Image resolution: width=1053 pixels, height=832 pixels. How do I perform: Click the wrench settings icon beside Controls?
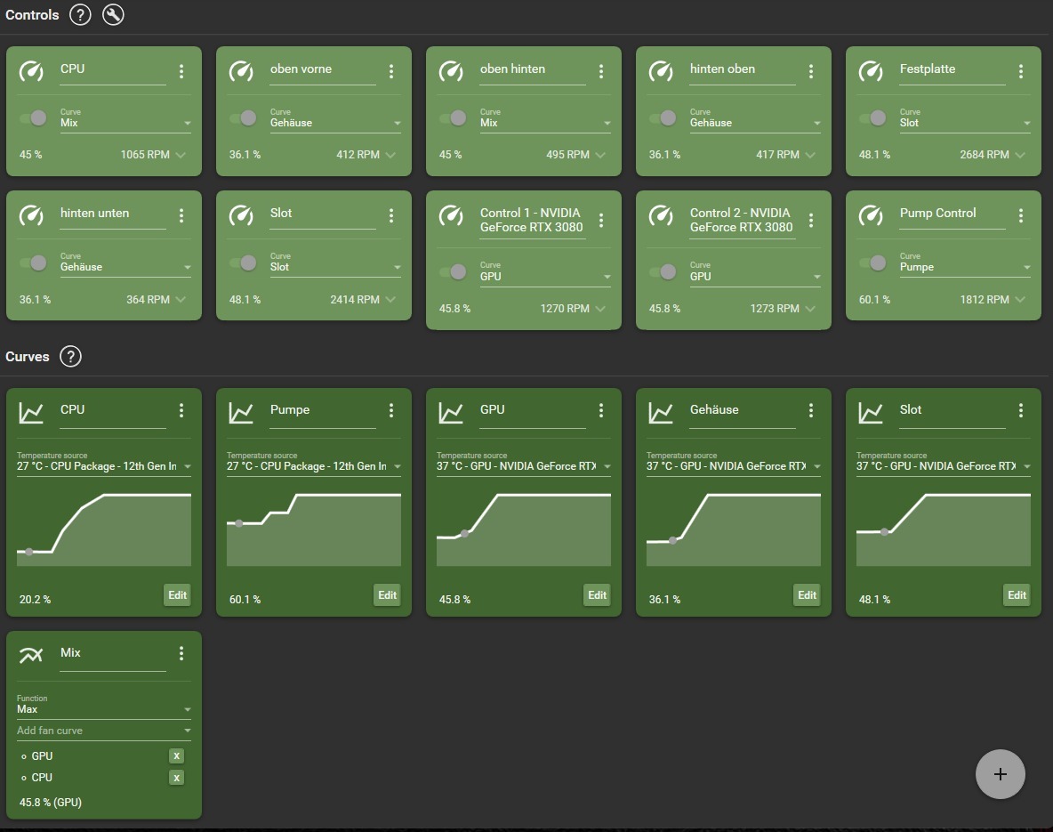pyautogui.click(x=113, y=15)
